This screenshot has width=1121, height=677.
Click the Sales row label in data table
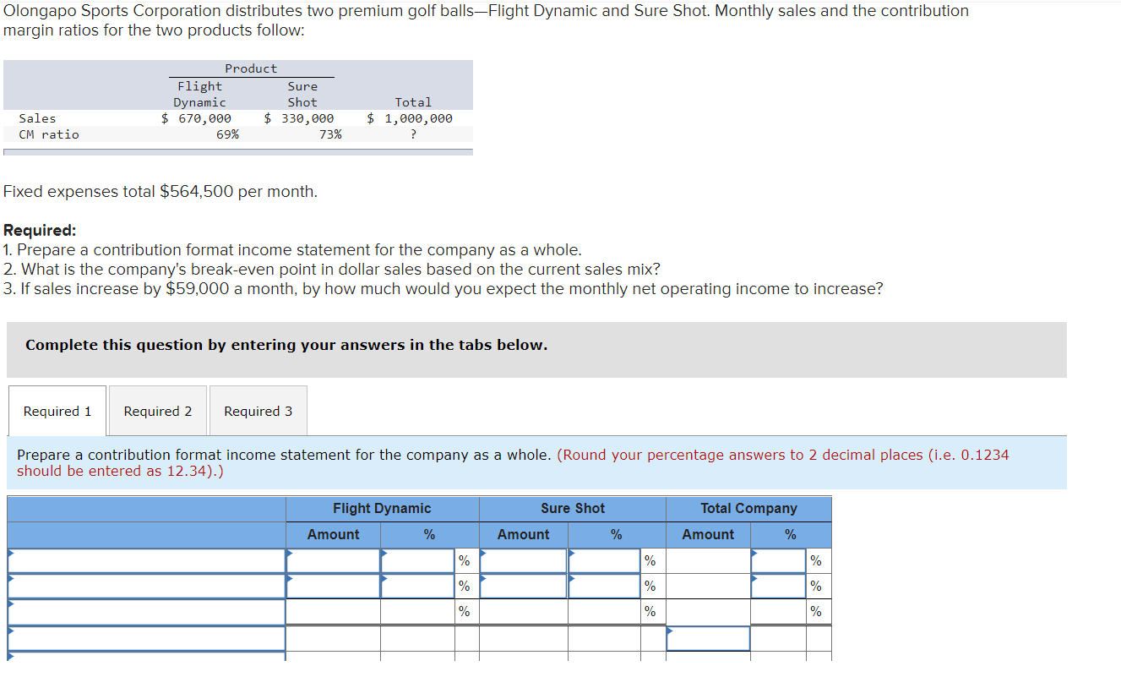click(x=37, y=118)
